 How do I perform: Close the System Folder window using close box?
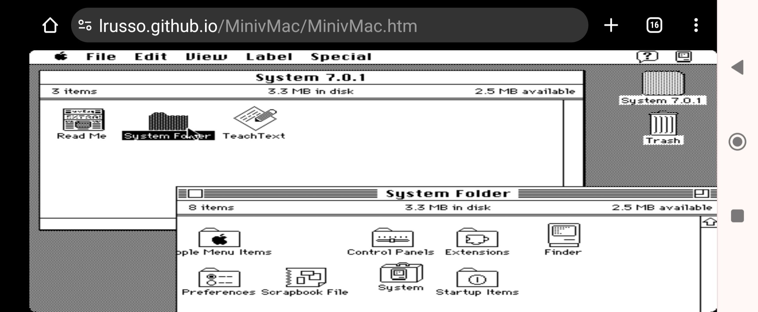pos(195,193)
